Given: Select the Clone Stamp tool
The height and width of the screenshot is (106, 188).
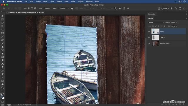Looking at the screenshot, I should coord(2,47).
